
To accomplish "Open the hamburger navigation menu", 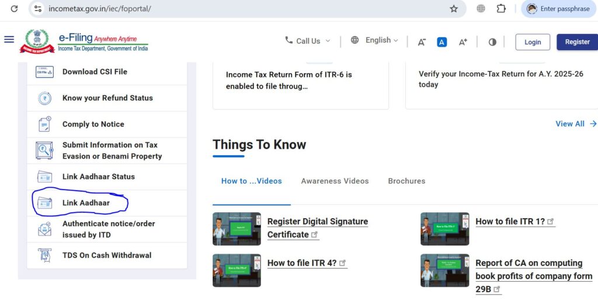I will pyautogui.click(x=9, y=40).
